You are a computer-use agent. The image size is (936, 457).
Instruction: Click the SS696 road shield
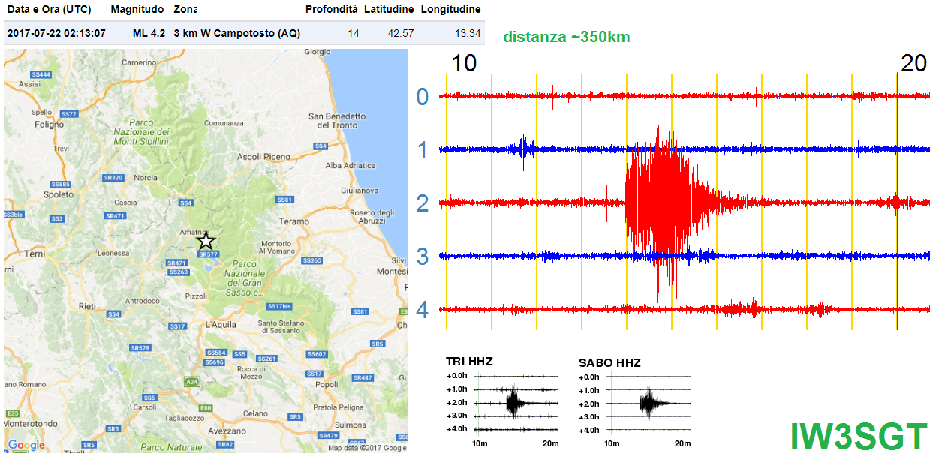click(214, 362)
